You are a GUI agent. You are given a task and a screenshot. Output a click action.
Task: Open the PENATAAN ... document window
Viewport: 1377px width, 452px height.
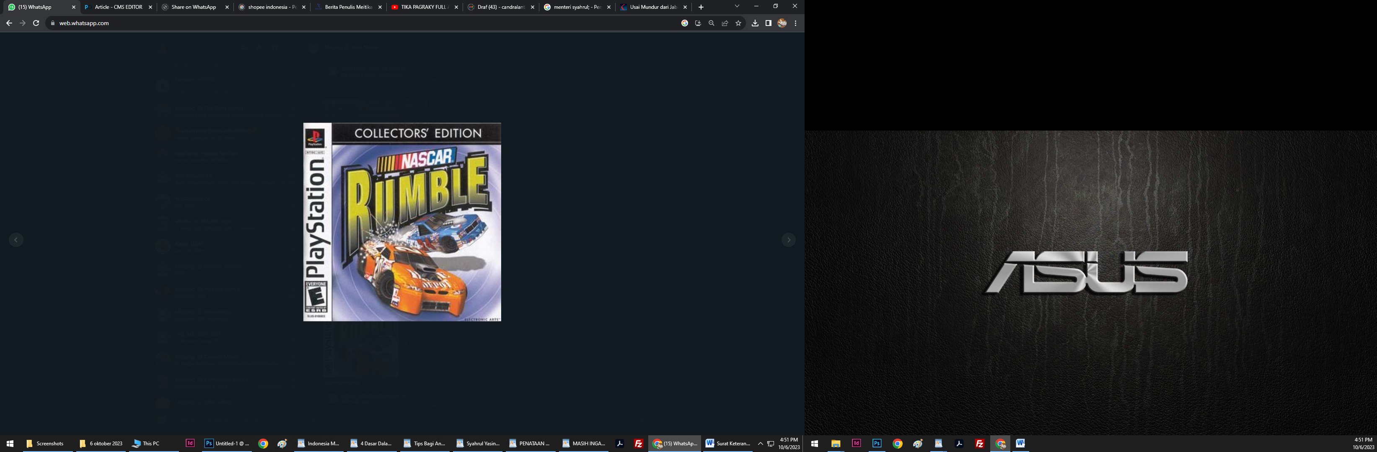pos(531,444)
